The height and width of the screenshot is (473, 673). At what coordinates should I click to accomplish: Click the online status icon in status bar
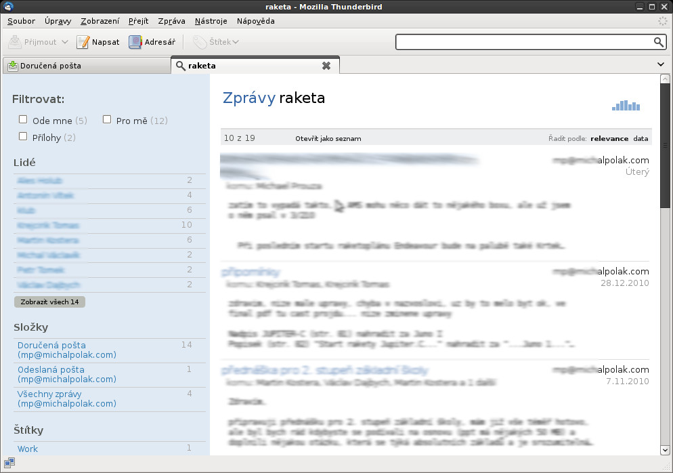coord(9,464)
